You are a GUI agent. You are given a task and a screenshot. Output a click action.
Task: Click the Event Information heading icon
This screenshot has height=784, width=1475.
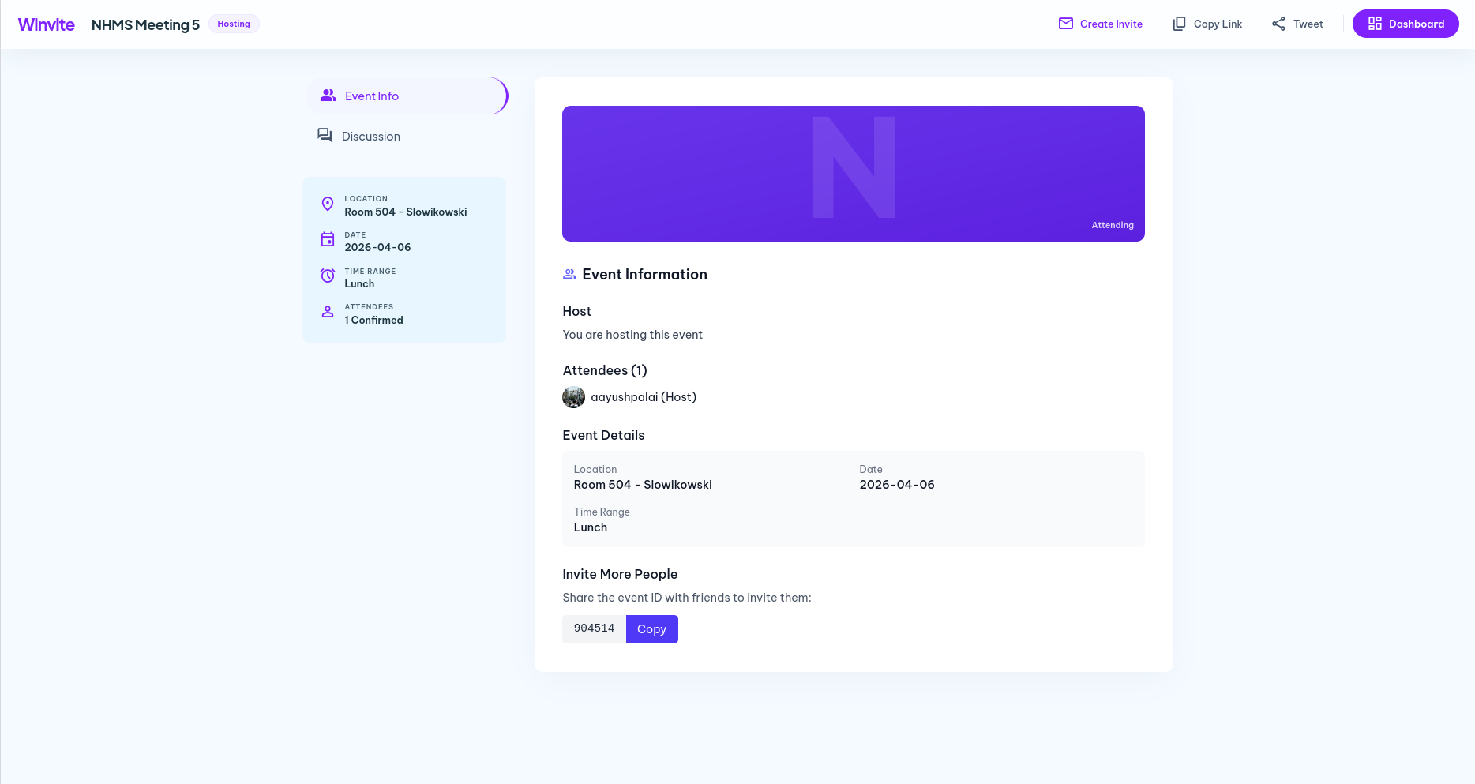coord(569,274)
